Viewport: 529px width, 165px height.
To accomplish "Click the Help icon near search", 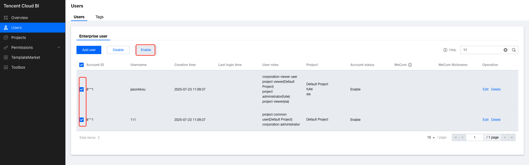I will [x=445, y=50].
